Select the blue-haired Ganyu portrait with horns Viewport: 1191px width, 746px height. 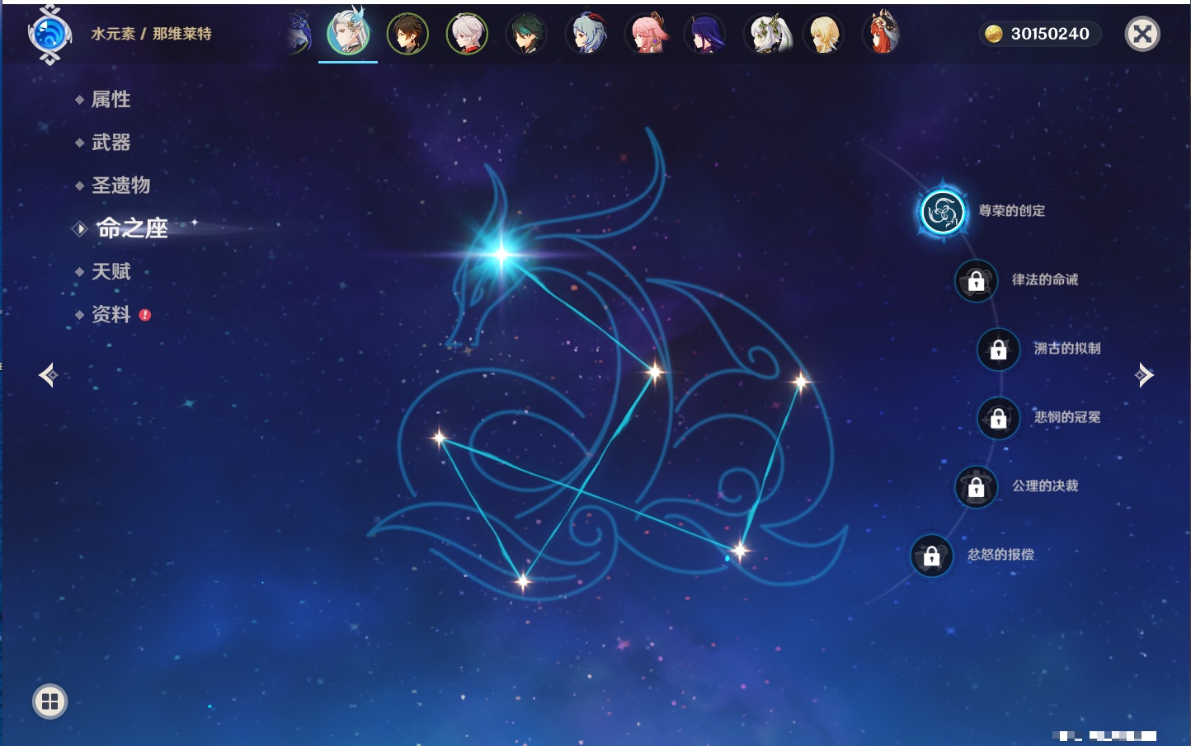click(x=586, y=34)
